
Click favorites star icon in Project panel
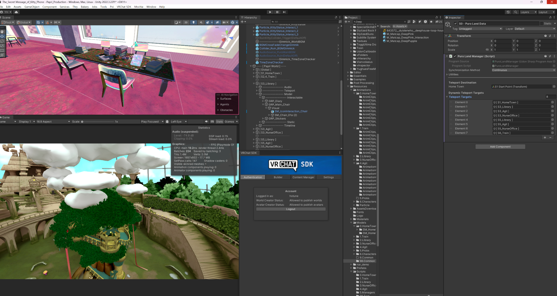coord(431,22)
